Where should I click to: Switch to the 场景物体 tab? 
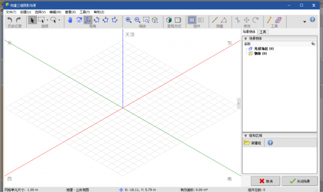(x=249, y=32)
